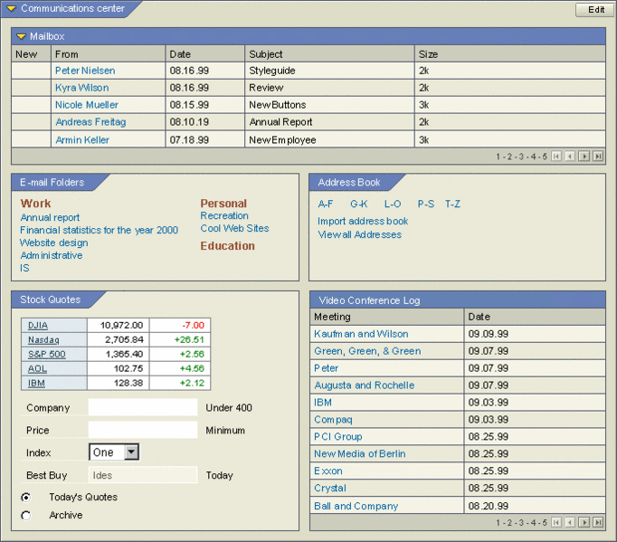Jump to last page of Mailbox
Screen dimensions: 617x542
(597, 157)
